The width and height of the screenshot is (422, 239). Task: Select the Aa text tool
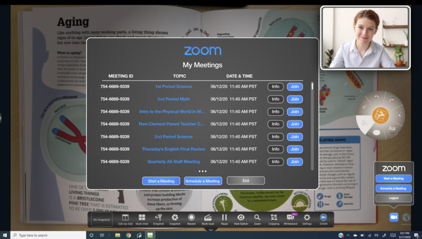pyautogui.click(x=392, y=129)
